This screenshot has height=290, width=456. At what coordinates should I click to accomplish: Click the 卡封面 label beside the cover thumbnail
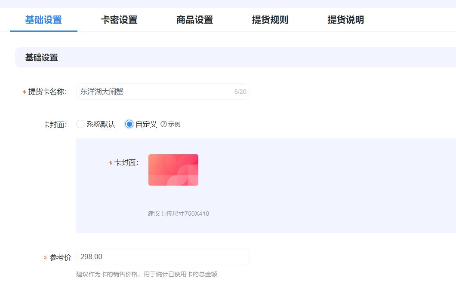(x=126, y=163)
